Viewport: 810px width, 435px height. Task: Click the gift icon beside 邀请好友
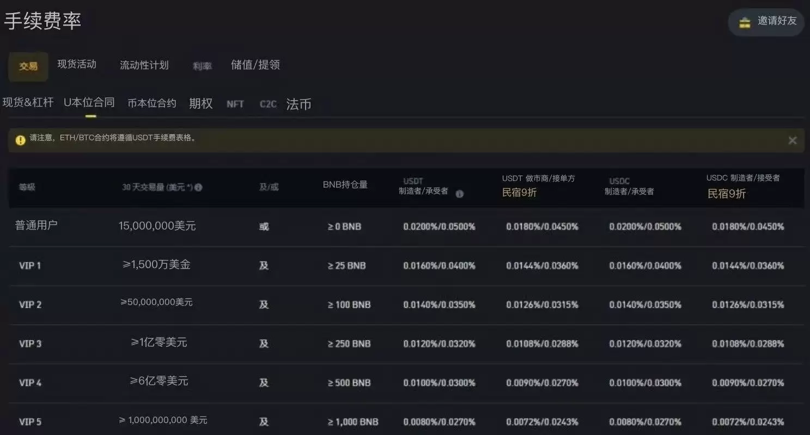tap(745, 22)
